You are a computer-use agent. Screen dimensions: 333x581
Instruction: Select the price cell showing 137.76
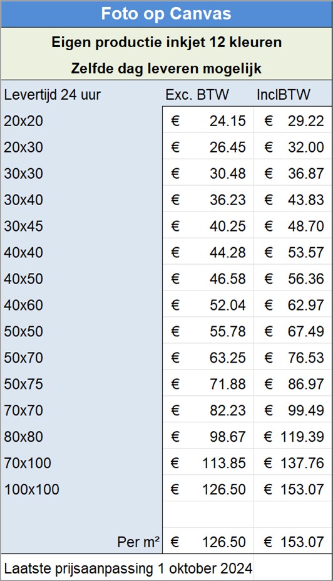tap(293, 462)
